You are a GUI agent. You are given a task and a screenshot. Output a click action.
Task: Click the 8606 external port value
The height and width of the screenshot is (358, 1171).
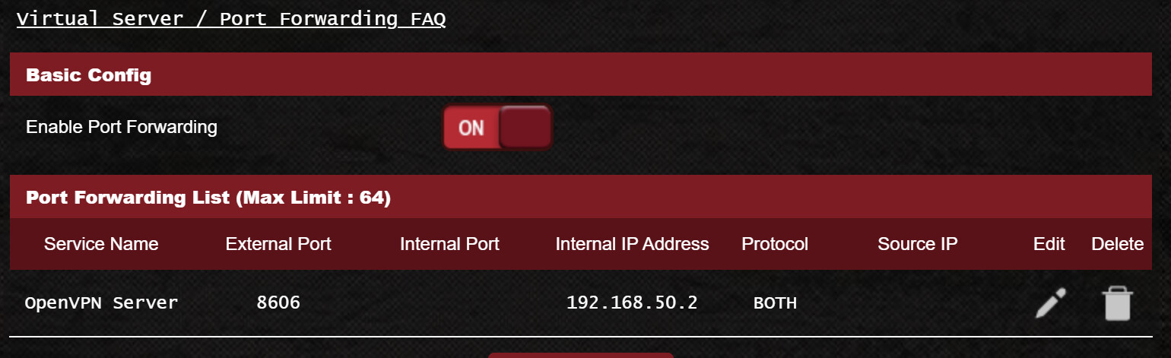278,303
